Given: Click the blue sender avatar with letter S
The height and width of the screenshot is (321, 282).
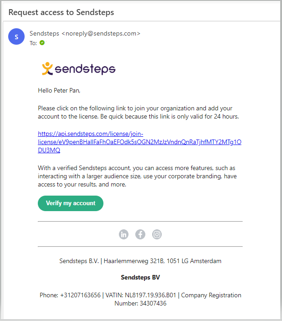Looking at the screenshot, I should point(16,36).
